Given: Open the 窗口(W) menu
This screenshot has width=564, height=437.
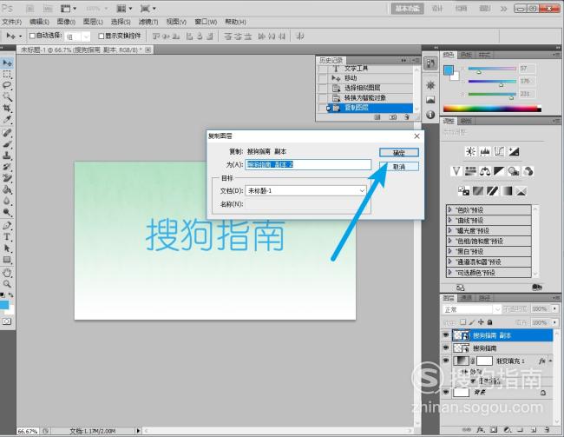Looking at the screenshot, I should pos(206,22).
